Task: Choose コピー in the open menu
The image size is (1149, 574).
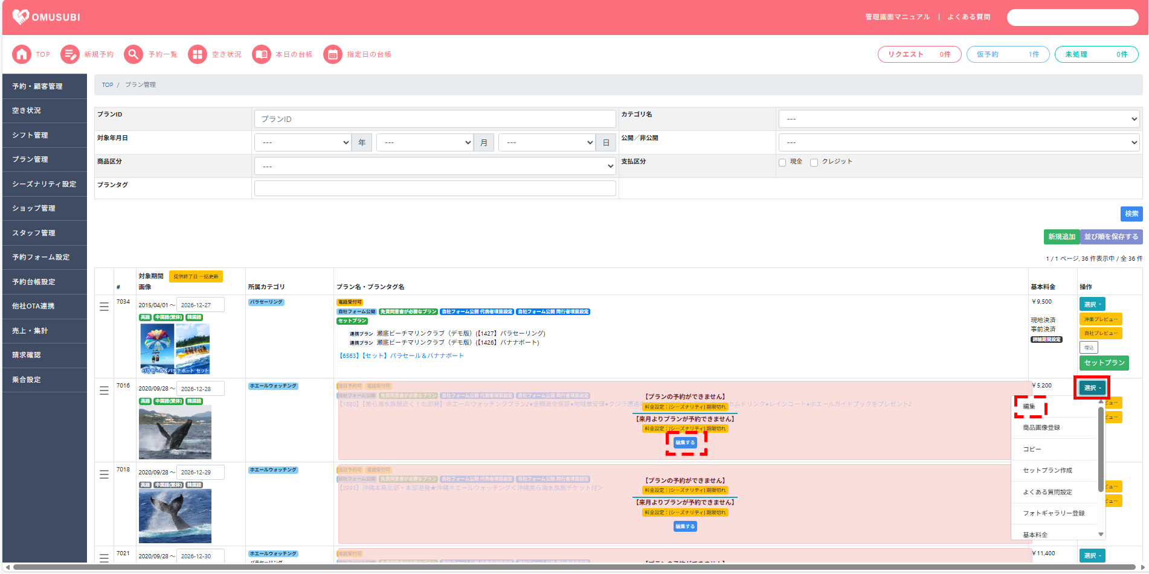Action: [x=1032, y=449]
